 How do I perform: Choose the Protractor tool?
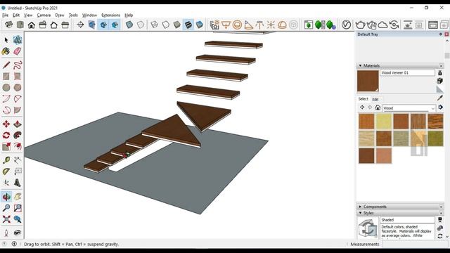(x=6, y=171)
